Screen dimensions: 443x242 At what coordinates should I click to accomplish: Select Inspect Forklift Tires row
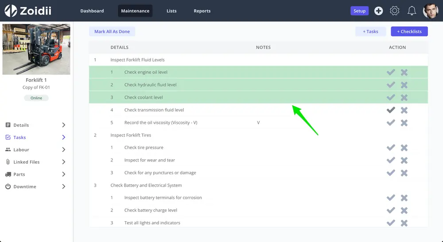point(258,135)
